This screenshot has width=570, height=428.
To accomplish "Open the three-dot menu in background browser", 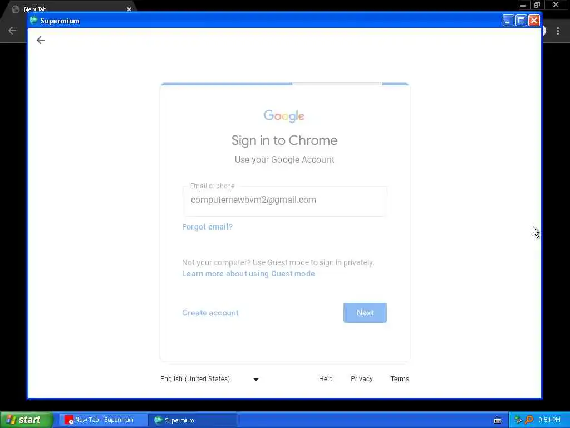I will tap(558, 31).
